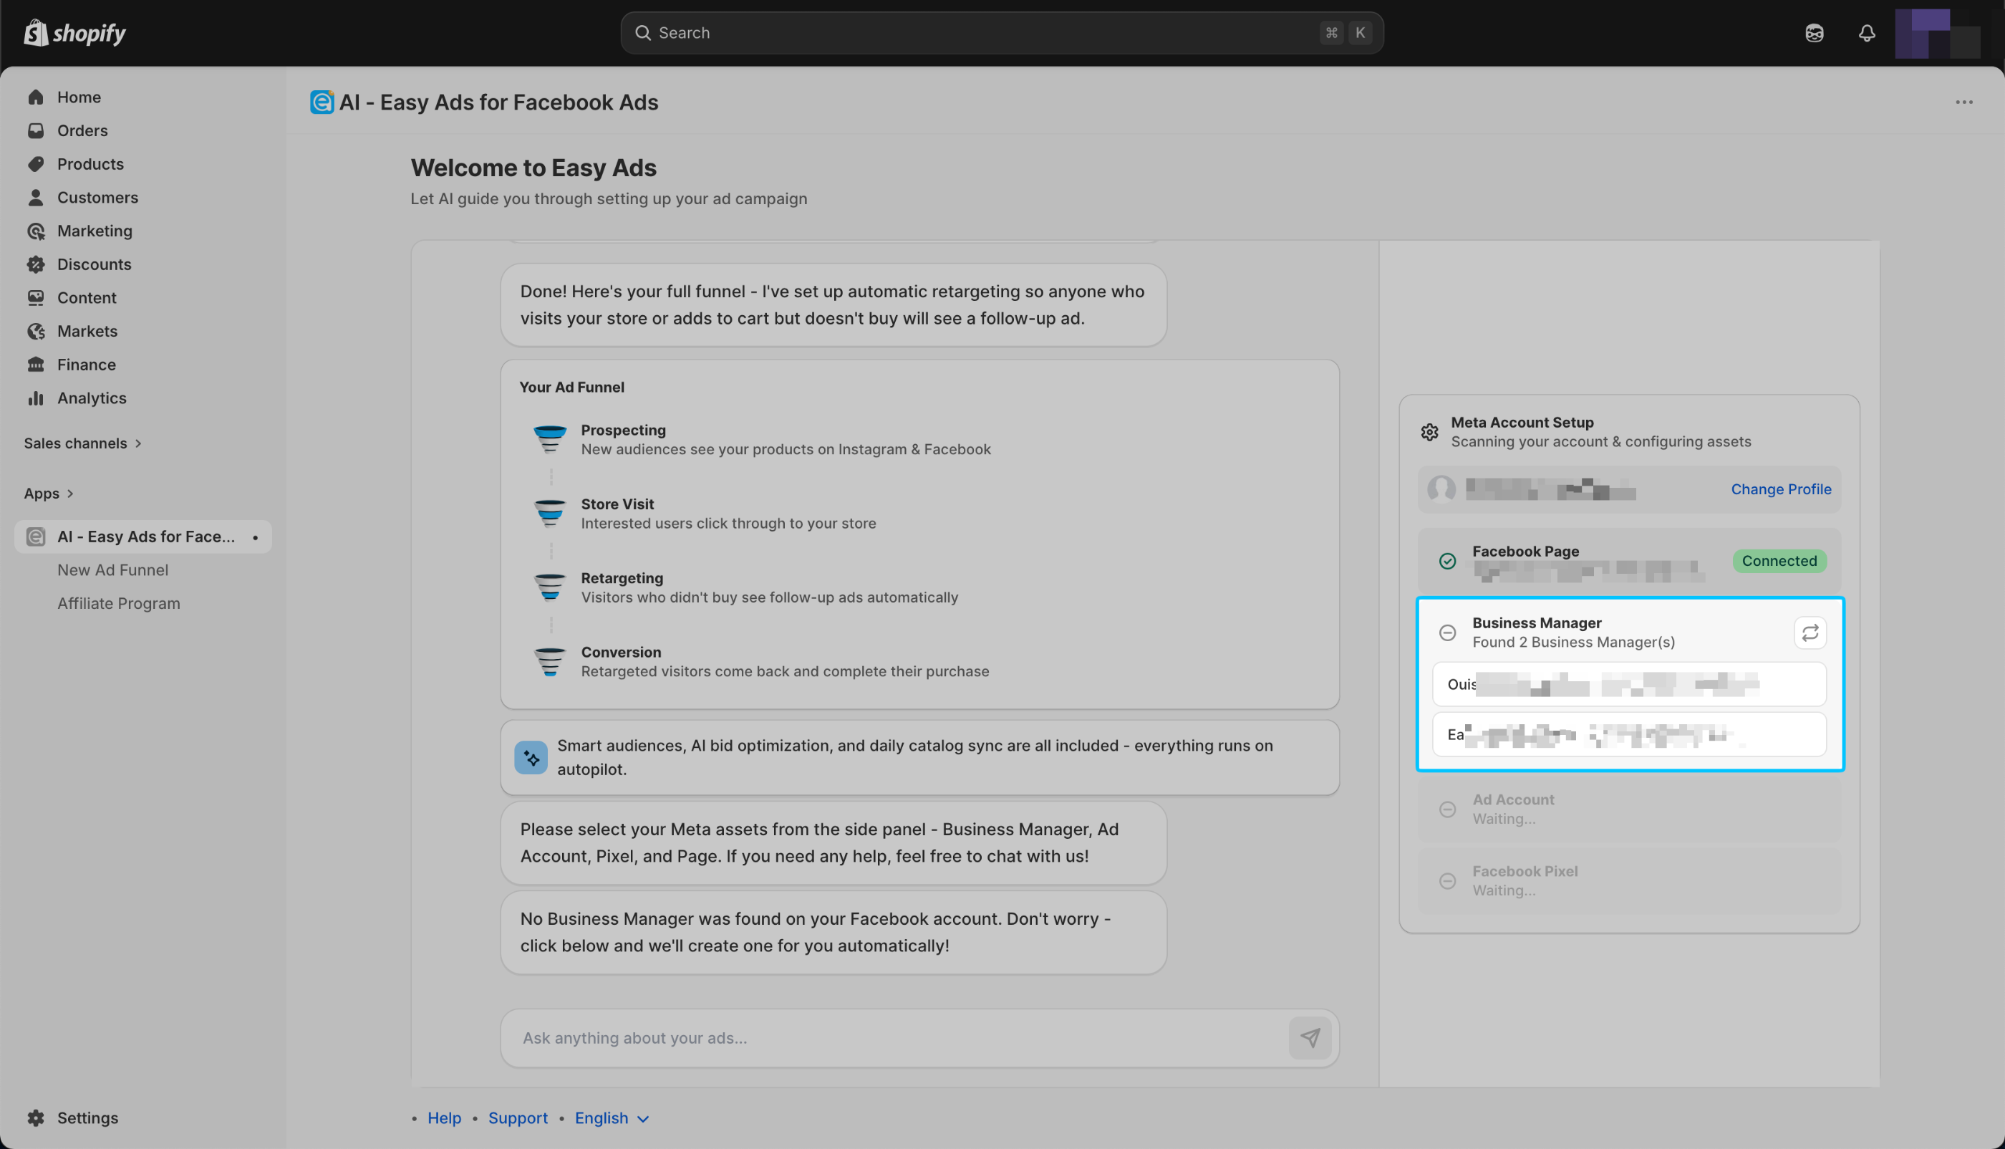The width and height of the screenshot is (2005, 1149).
Task: Click the send message paper plane icon
Action: point(1309,1038)
